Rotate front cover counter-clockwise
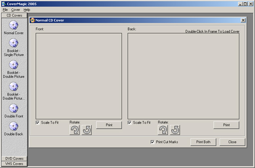Viewport: 255px width, 168px height. coord(87,130)
